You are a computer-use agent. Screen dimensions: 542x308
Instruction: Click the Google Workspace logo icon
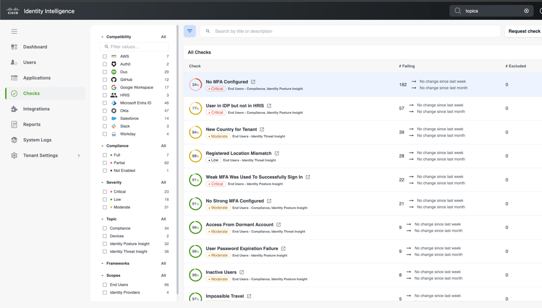click(114, 87)
